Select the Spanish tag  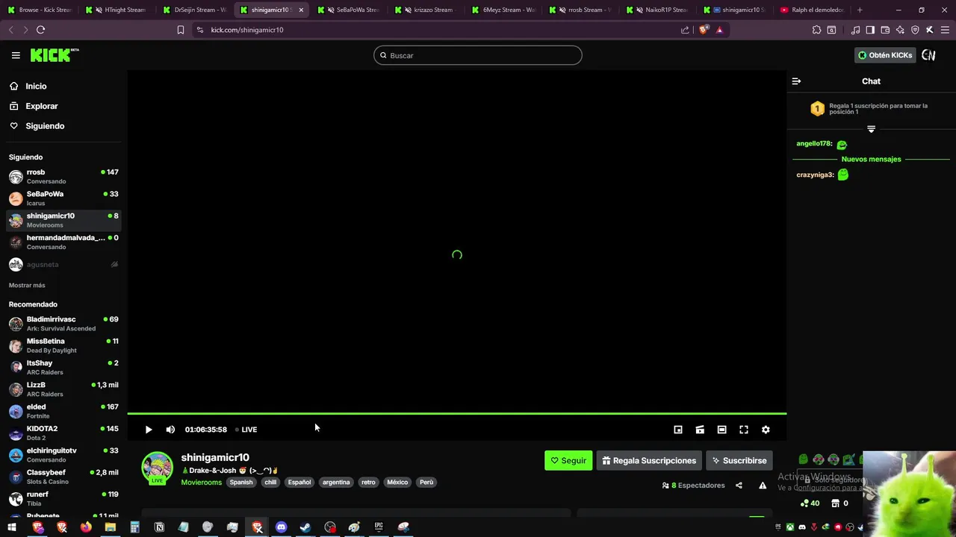click(240, 483)
